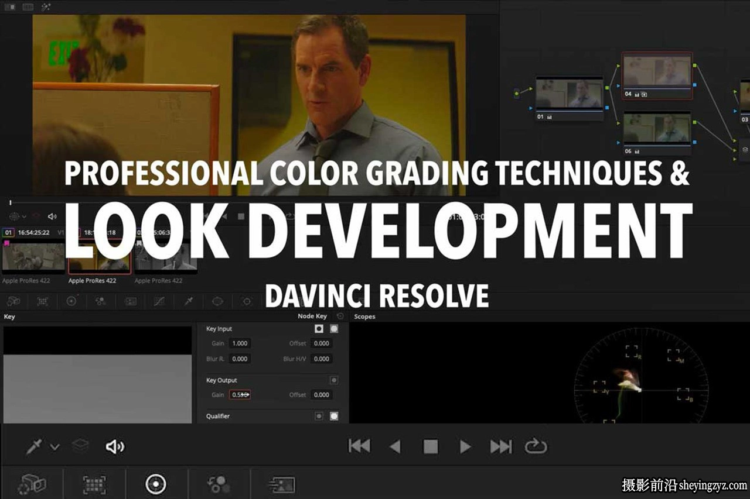Play forward in large transport

tap(465, 447)
